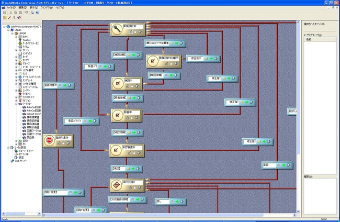The width and height of the screenshot is (340, 222).
Task: Collapse the ワークフロー tree node
Action: (16, 104)
